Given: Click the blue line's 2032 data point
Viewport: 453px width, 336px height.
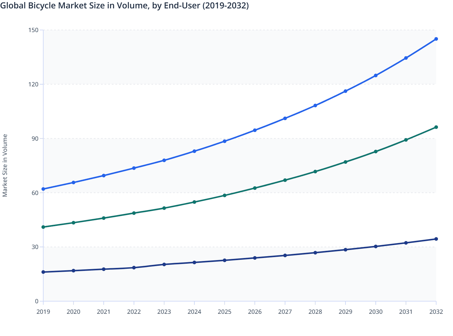Looking at the screenshot, I should [436, 39].
